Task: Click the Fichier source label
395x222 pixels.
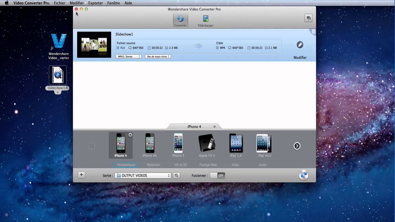Action: tap(126, 43)
